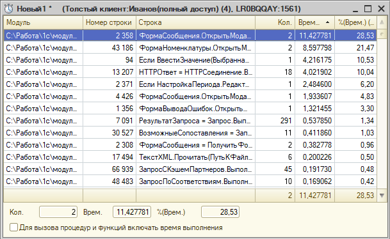
Task: Enable including execution time for procedure calls
Action: click(x=13, y=227)
